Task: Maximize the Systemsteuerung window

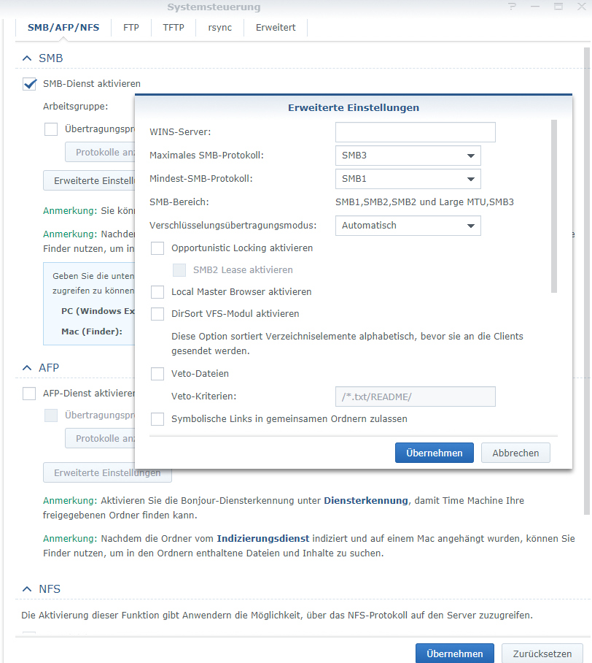Action: 558,7
